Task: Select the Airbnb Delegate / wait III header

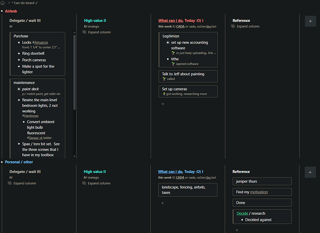Action: 25,21
